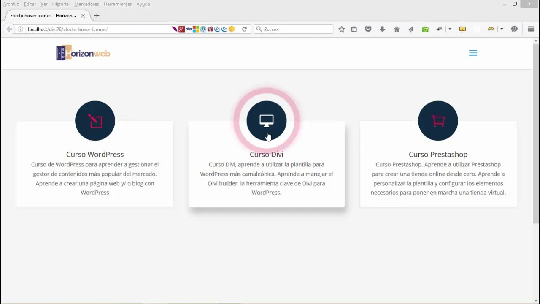540x304 pixels.
Task: Open a new browser tab
Action: coord(97,16)
